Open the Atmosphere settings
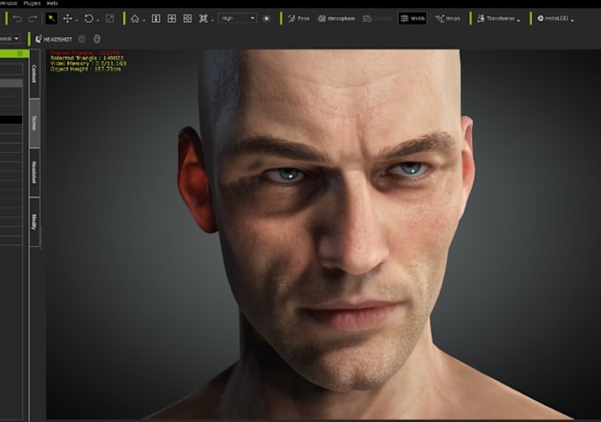Image resolution: width=601 pixels, height=422 pixels. pyautogui.click(x=336, y=19)
